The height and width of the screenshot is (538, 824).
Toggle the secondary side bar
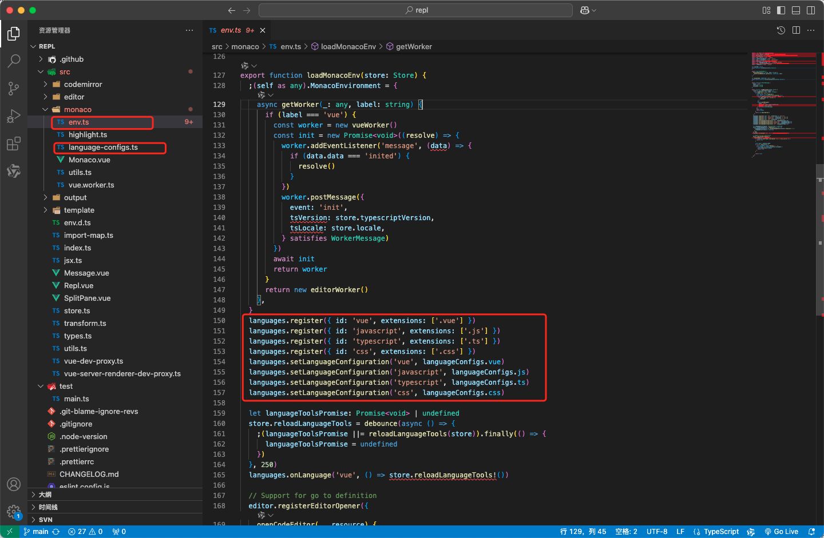811,10
